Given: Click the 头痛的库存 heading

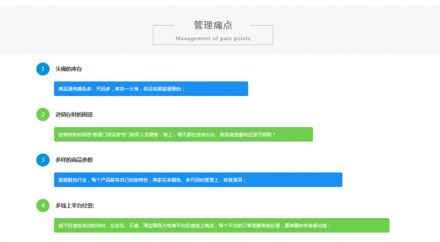Looking at the screenshot, I should [69, 69].
